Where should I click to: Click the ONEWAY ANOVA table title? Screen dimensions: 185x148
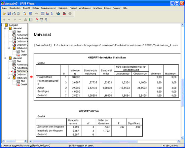89,111
